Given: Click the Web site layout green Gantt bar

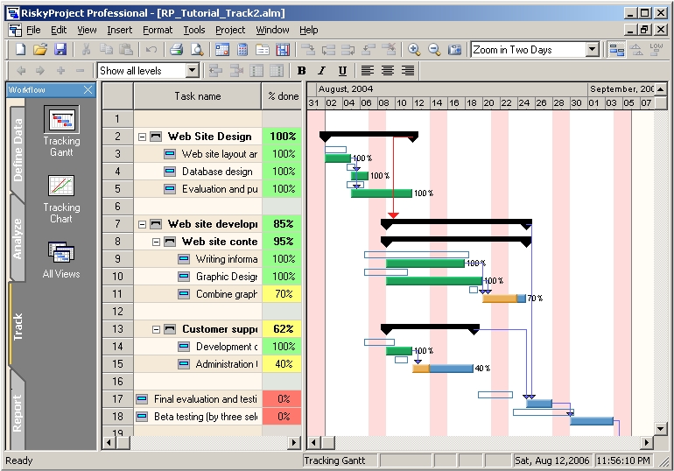Looking at the screenshot, I should (x=338, y=158).
